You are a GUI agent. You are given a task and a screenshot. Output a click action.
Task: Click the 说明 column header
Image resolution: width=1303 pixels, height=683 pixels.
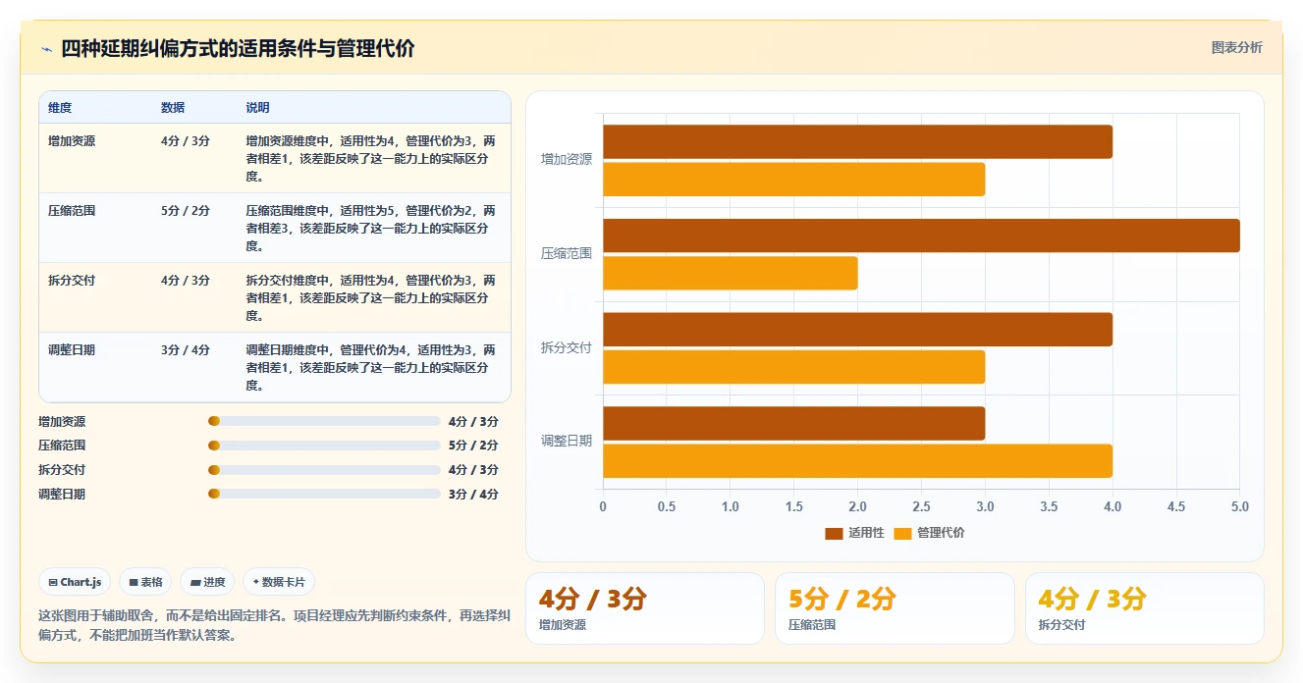257,108
